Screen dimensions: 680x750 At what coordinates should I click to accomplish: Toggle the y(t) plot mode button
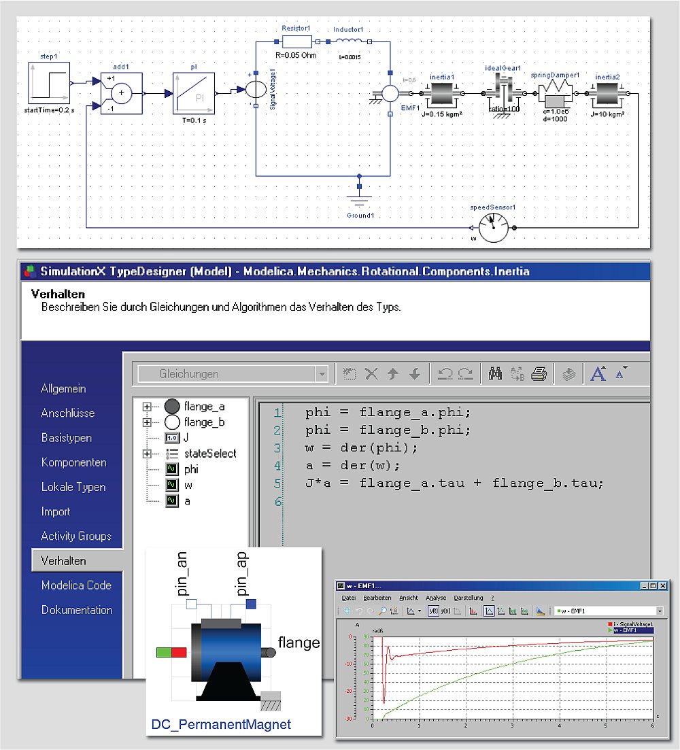pyautogui.click(x=435, y=611)
